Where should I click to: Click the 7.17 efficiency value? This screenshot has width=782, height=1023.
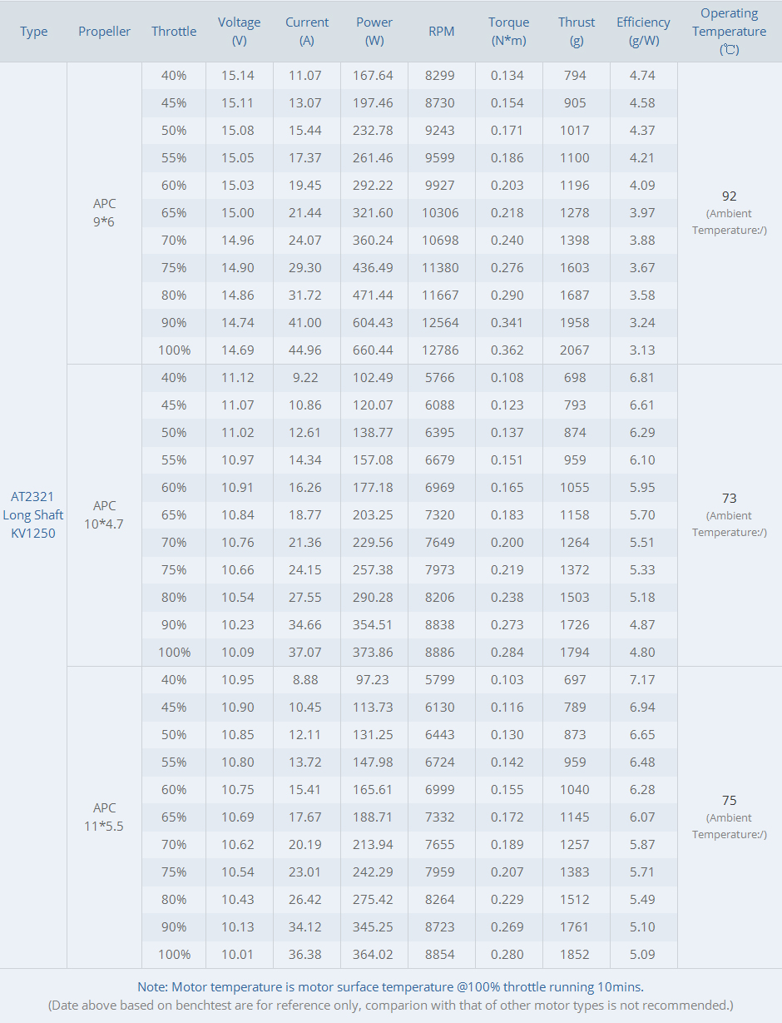coord(643,680)
